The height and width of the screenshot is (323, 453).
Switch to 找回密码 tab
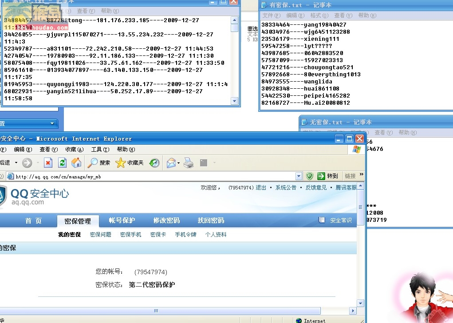pos(211,221)
